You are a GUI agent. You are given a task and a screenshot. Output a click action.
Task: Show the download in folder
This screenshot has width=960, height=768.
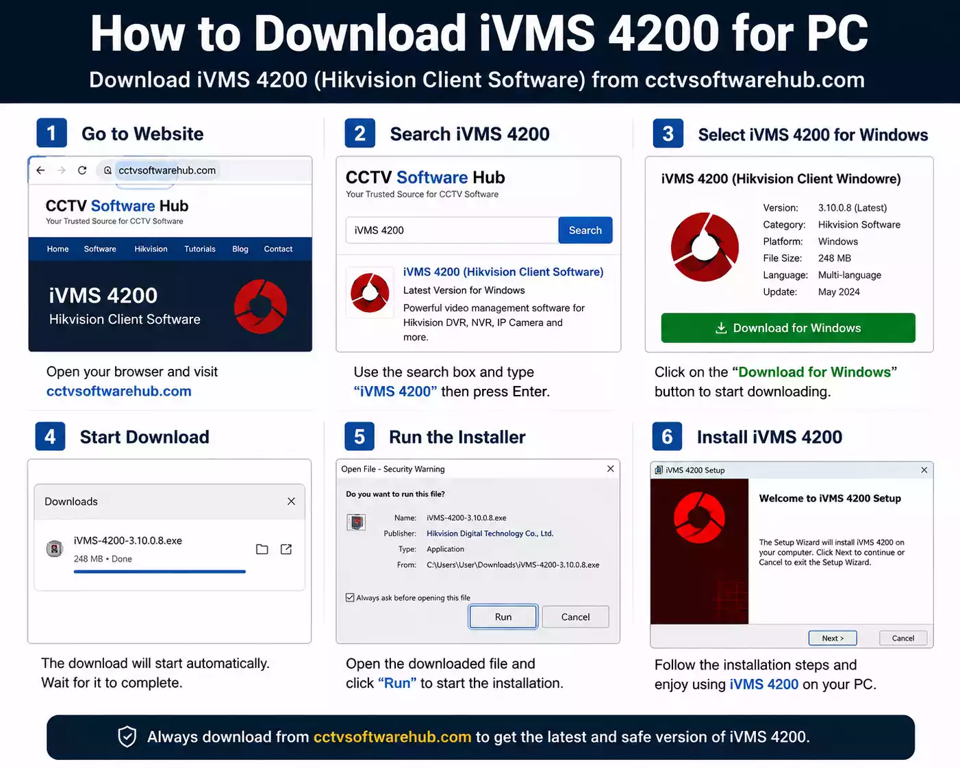point(262,549)
